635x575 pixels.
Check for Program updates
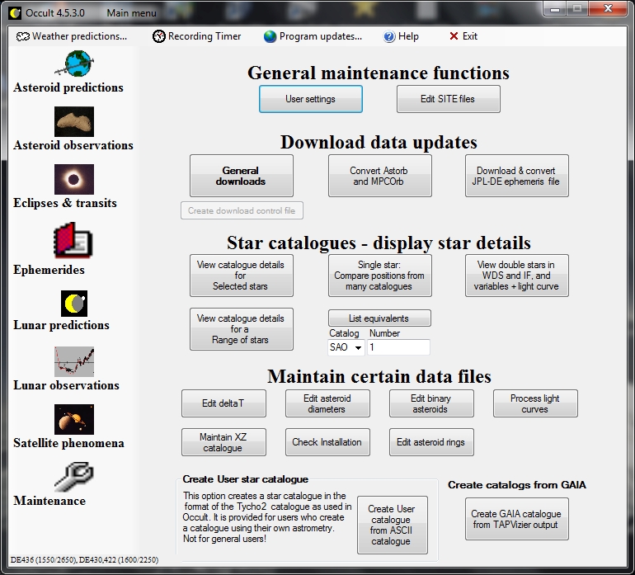tap(313, 36)
